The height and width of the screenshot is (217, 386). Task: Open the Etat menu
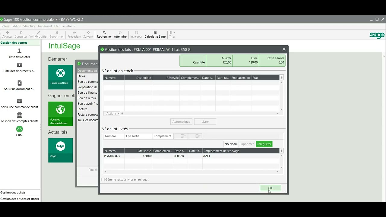click(x=57, y=26)
